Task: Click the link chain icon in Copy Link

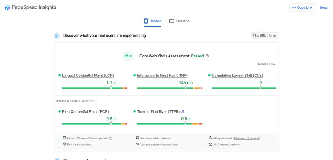Action: (x=294, y=7)
